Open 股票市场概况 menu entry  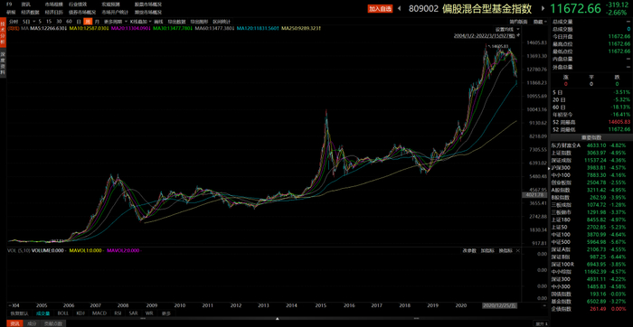pos(147,4)
